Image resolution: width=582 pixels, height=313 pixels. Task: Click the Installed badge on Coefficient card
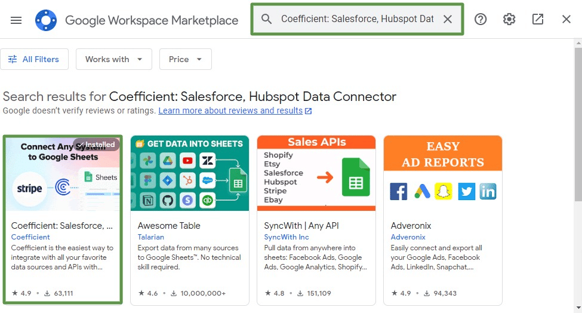tap(96, 145)
